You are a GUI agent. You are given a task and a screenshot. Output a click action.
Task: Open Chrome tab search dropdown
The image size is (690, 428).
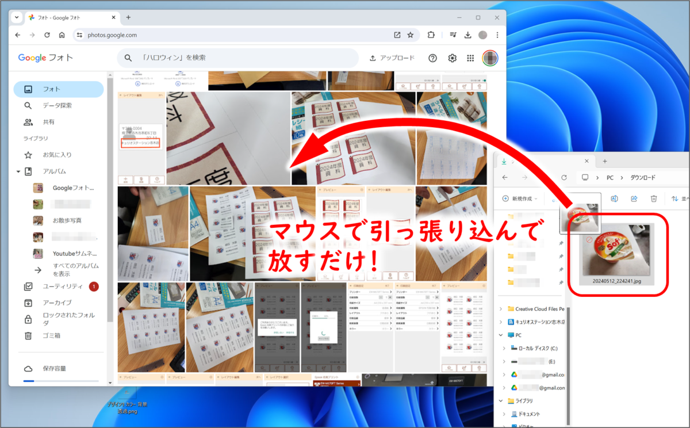(16, 18)
